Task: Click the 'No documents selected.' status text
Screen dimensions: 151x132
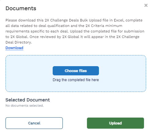Action: coord(25,105)
